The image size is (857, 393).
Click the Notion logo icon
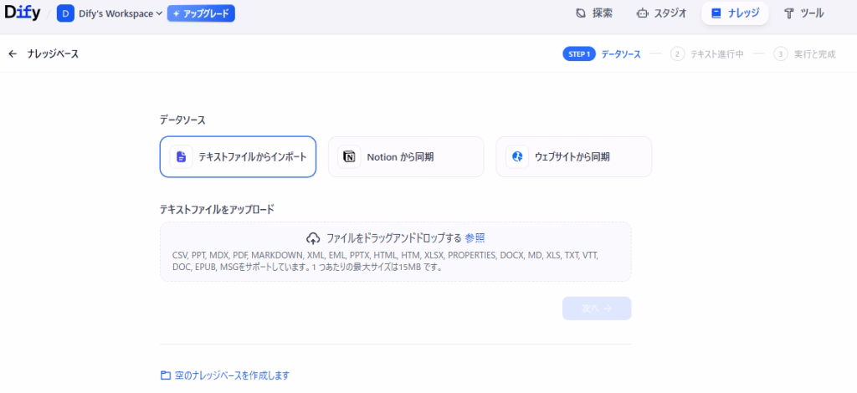[349, 157]
